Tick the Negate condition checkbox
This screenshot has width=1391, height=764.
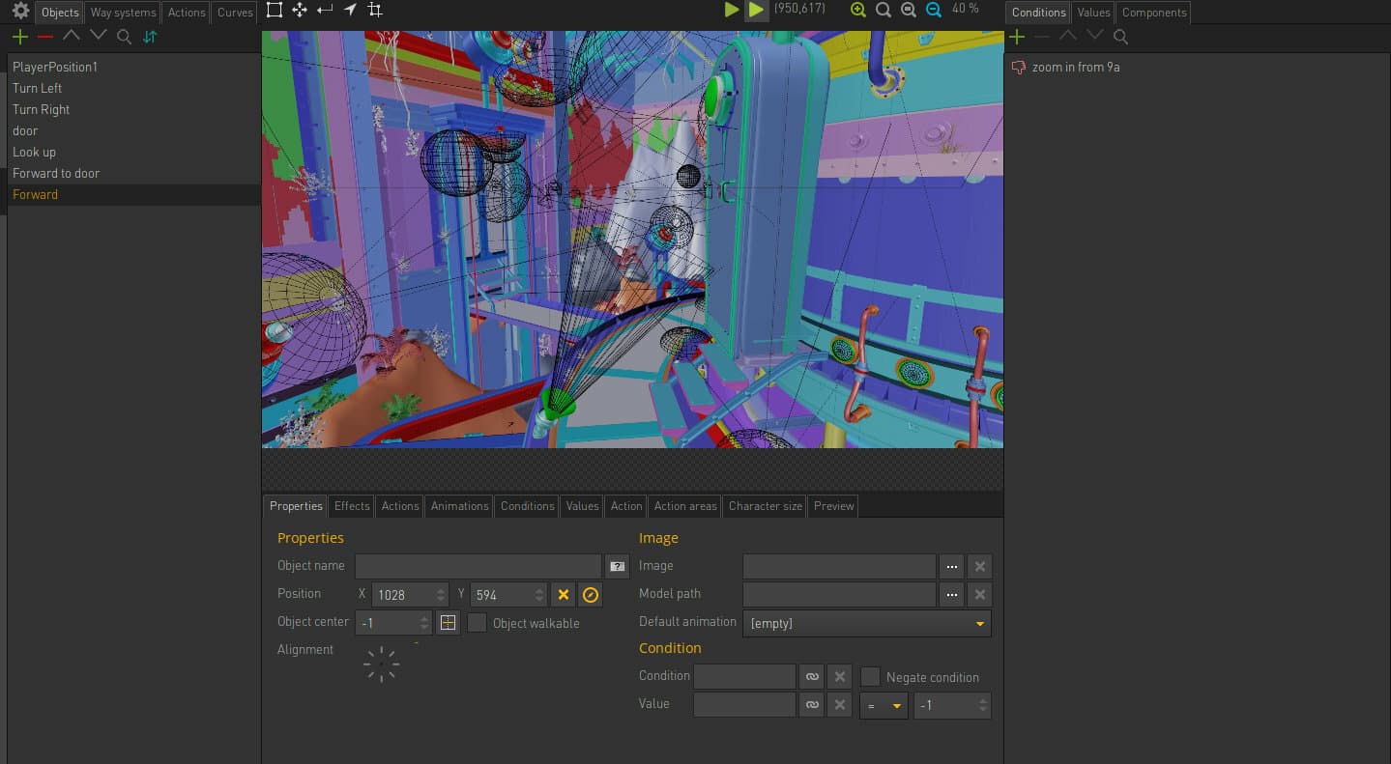point(870,677)
